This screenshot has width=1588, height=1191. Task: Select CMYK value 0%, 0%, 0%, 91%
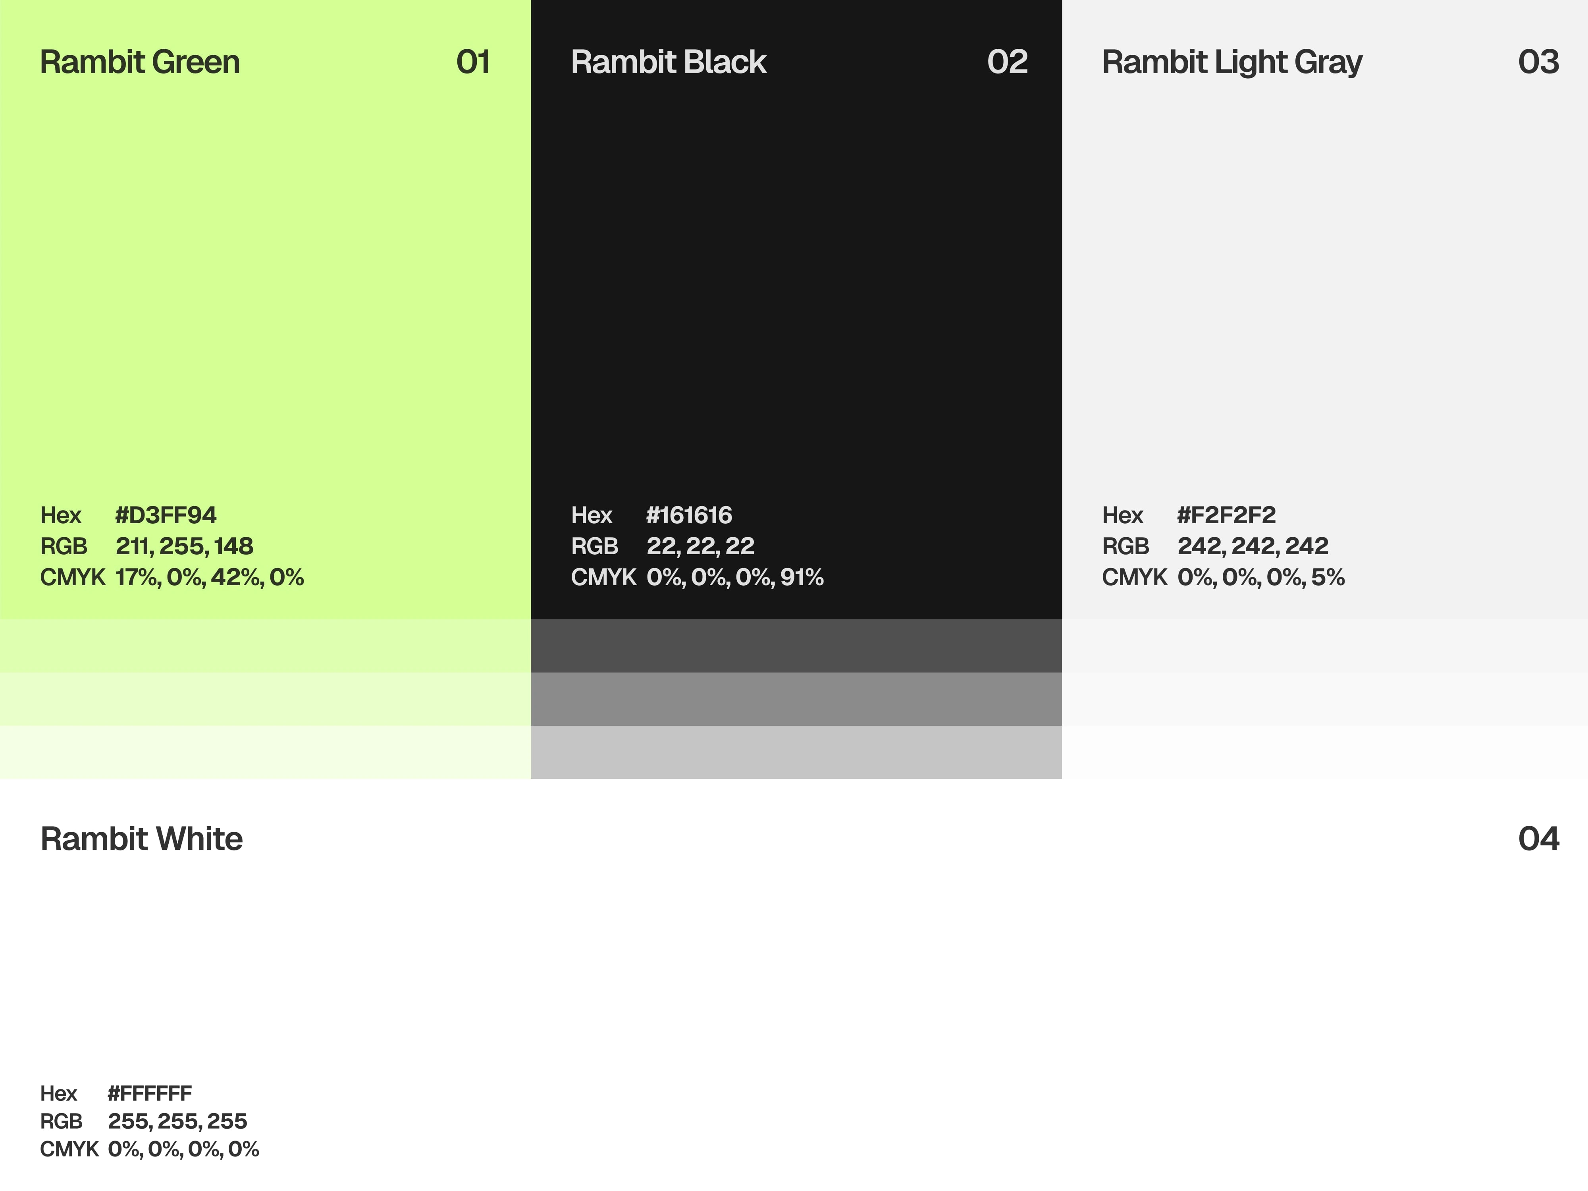pos(735,577)
